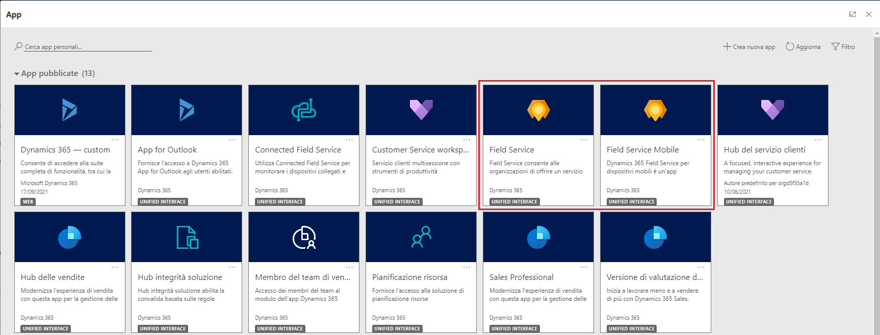Click the Connected Field Service icon
Viewport: 880px width, 335px height.
tap(304, 110)
